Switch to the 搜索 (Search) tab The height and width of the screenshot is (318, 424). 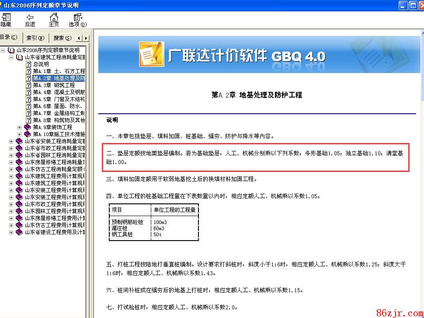[x=62, y=38]
